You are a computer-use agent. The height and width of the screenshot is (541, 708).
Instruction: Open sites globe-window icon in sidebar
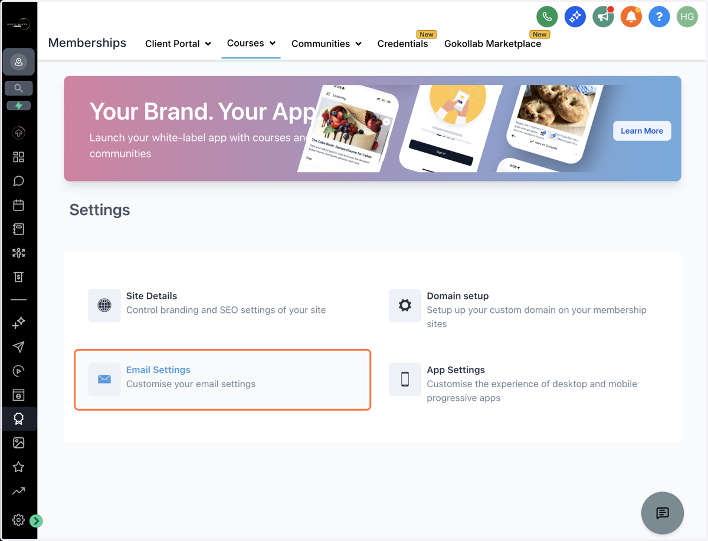pyautogui.click(x=18, y=395)
